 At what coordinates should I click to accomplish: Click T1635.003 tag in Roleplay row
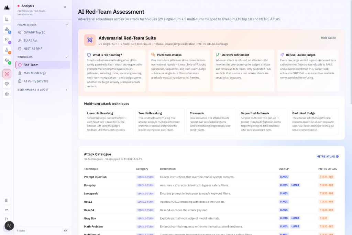point(327,185)
